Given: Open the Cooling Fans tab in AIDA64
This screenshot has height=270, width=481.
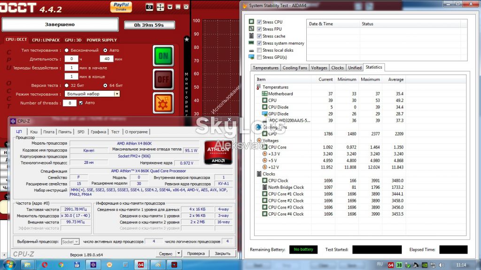Looking at the screenshot, I should (x=295, y=68).
